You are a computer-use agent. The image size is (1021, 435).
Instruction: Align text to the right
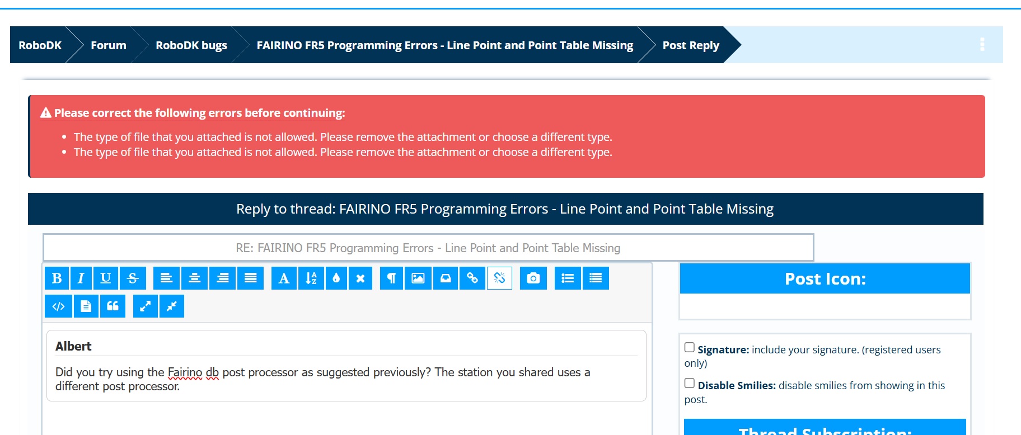point(222,278)
